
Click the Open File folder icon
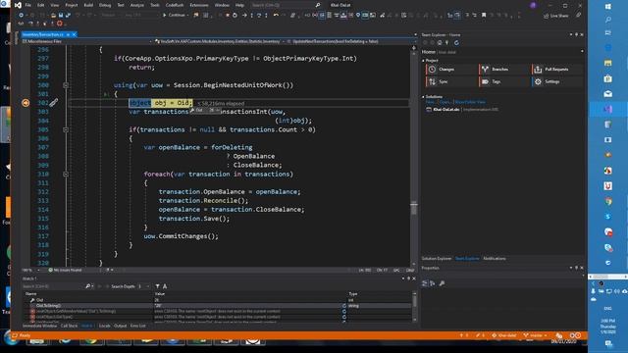pos(53,16)
